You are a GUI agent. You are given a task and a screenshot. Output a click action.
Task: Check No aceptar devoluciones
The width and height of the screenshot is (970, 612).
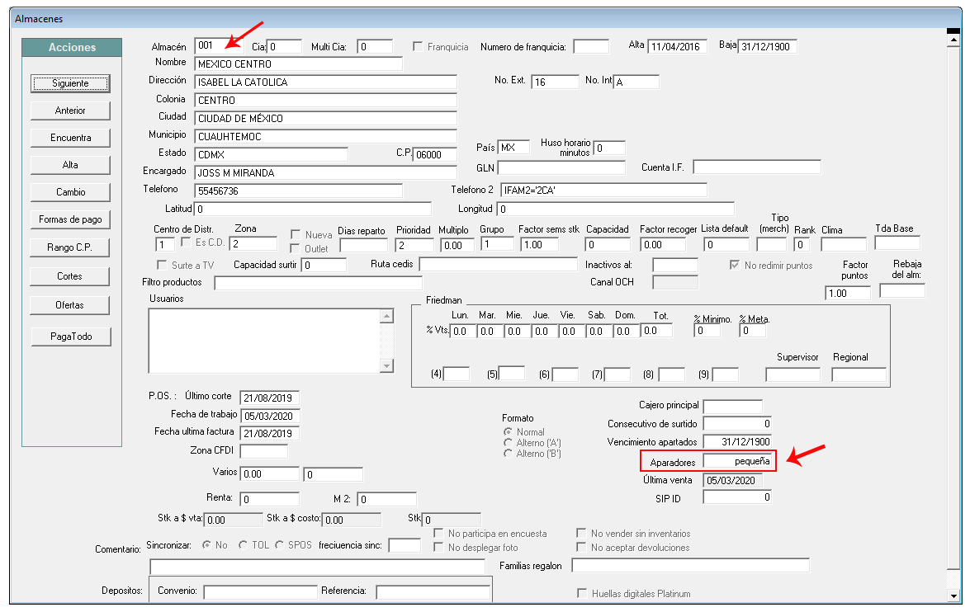point(581,547)
